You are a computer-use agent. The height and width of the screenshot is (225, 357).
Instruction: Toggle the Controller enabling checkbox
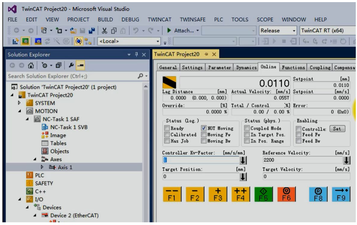tap(299, 129)
